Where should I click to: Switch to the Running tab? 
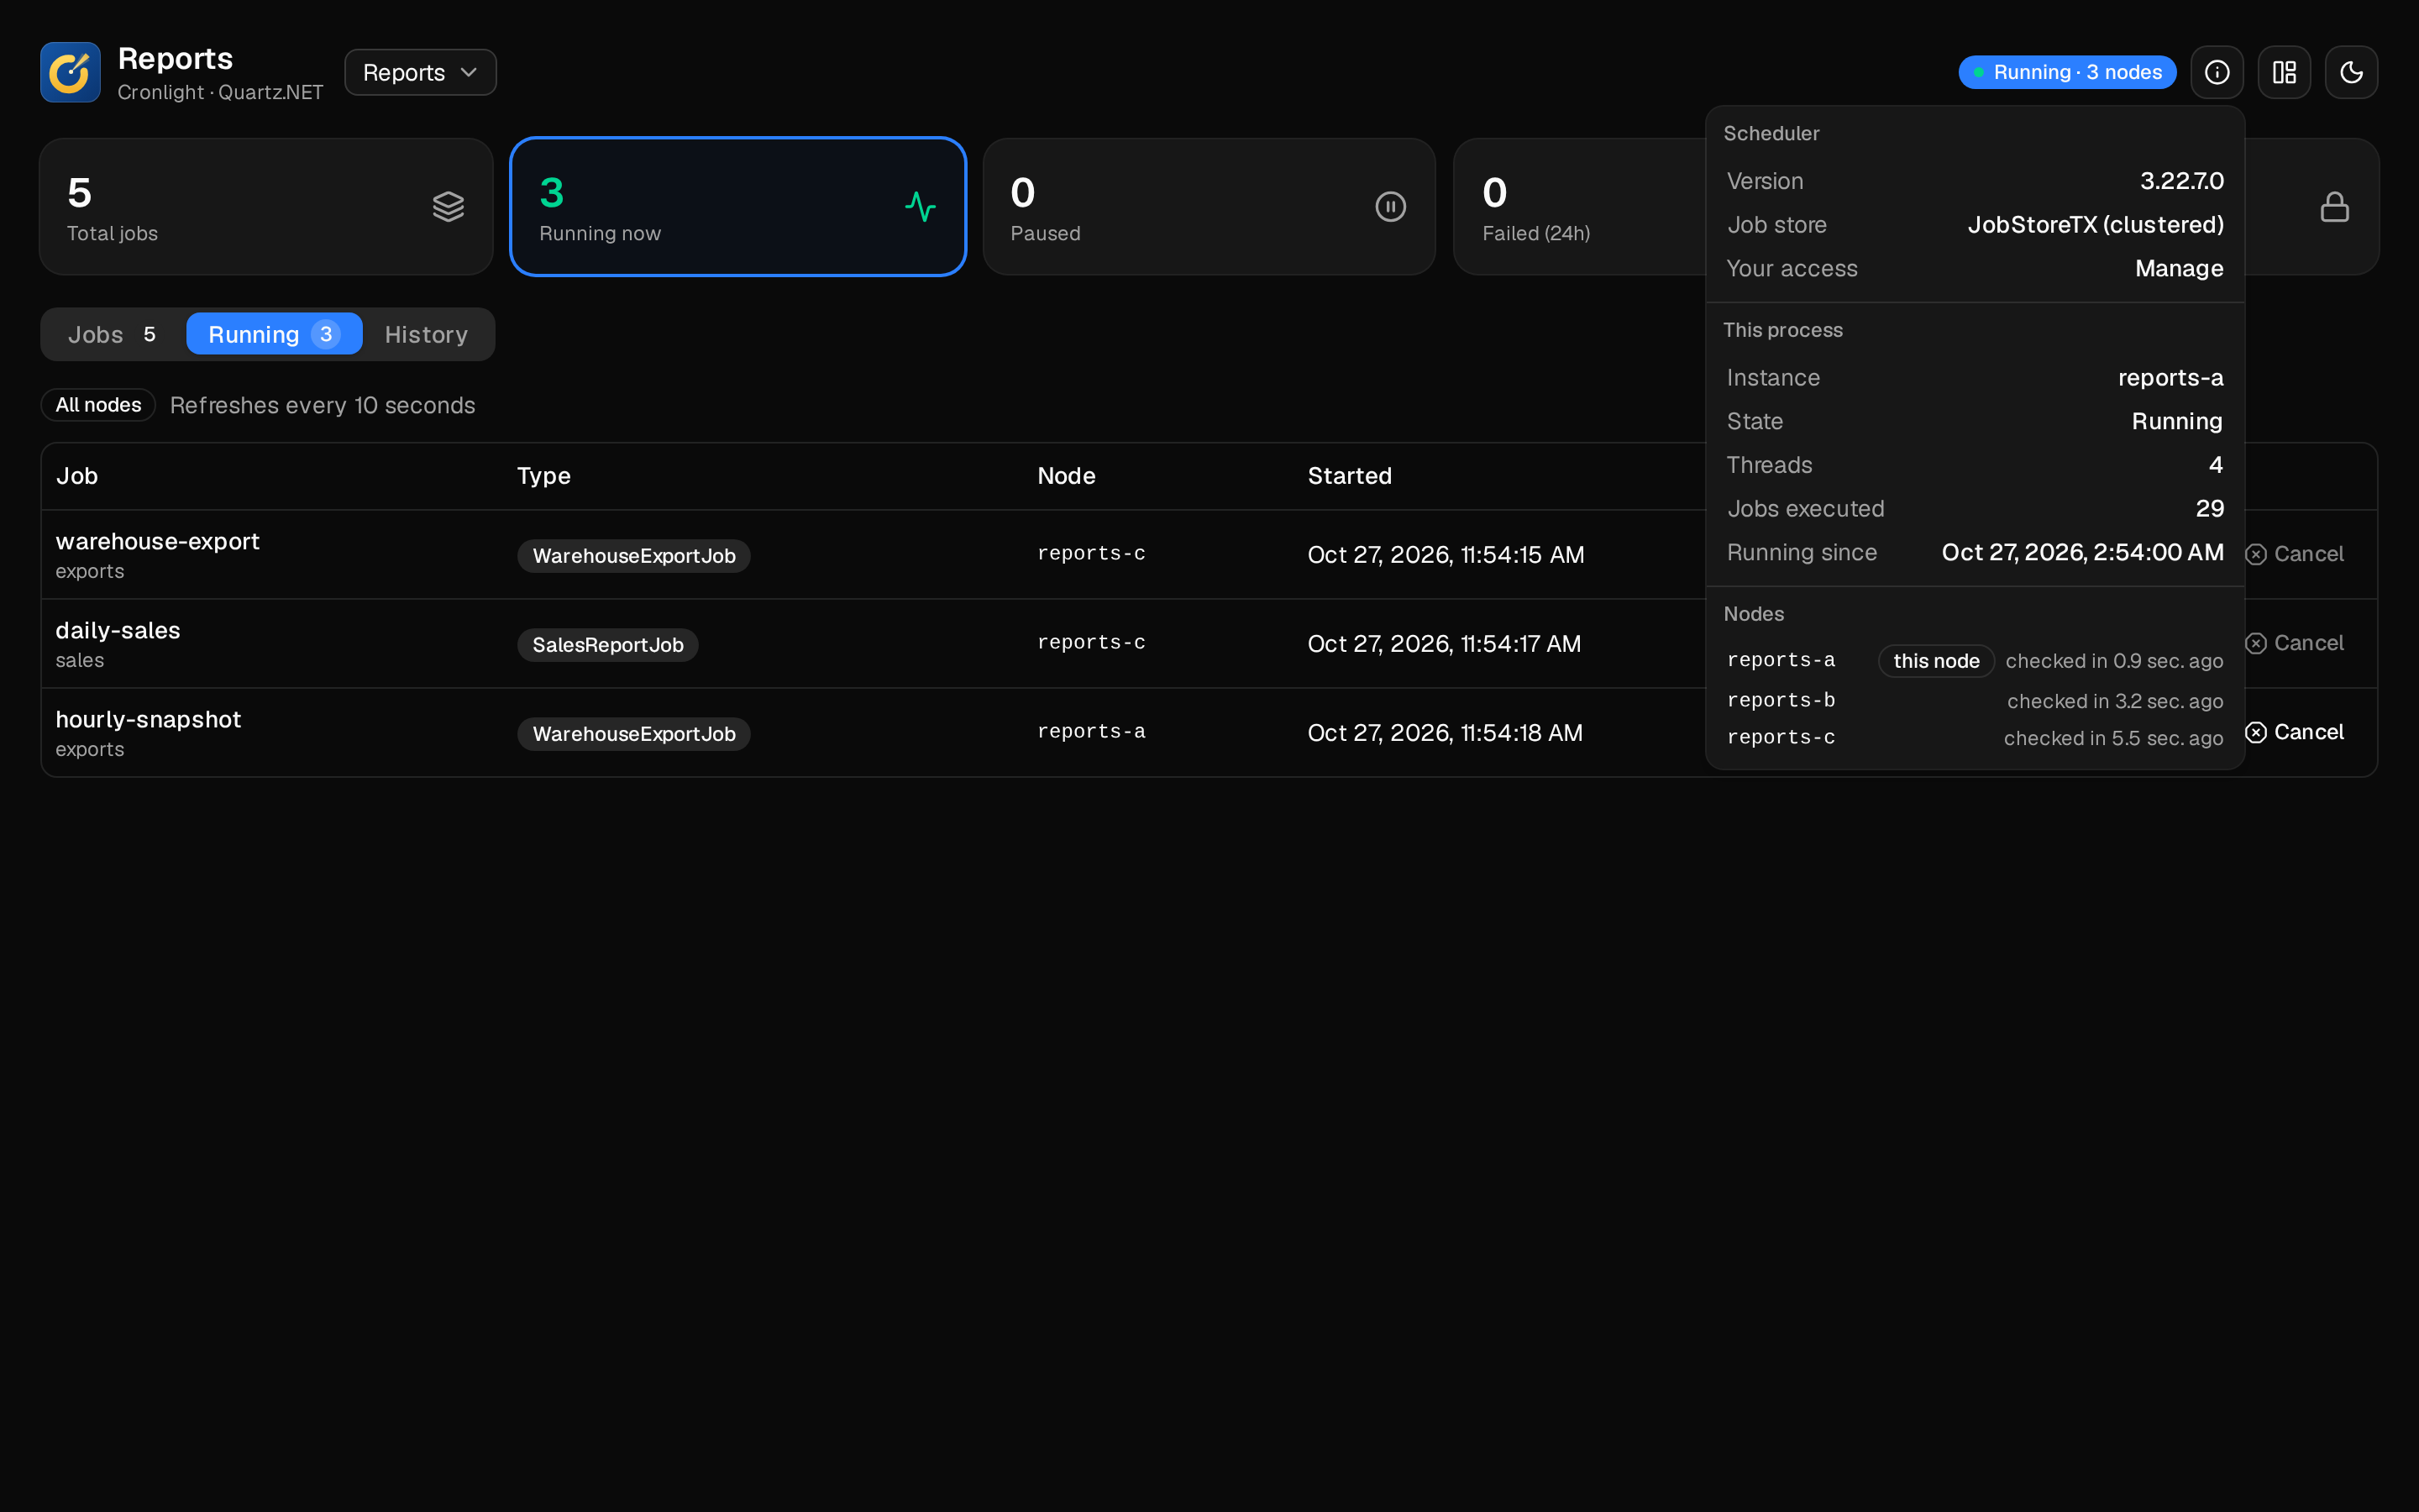274,334
